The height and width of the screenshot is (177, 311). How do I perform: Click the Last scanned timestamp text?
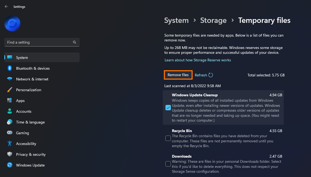click(x=192, y=86)
